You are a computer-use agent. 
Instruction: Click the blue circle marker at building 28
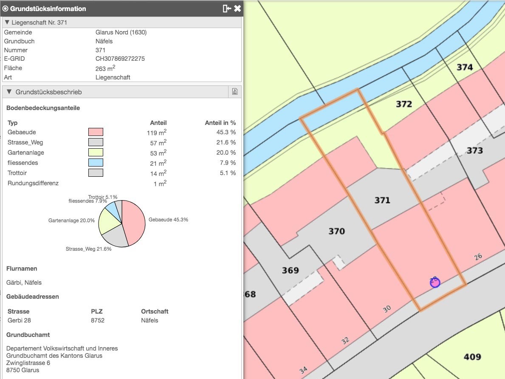(x=434, y=282)
